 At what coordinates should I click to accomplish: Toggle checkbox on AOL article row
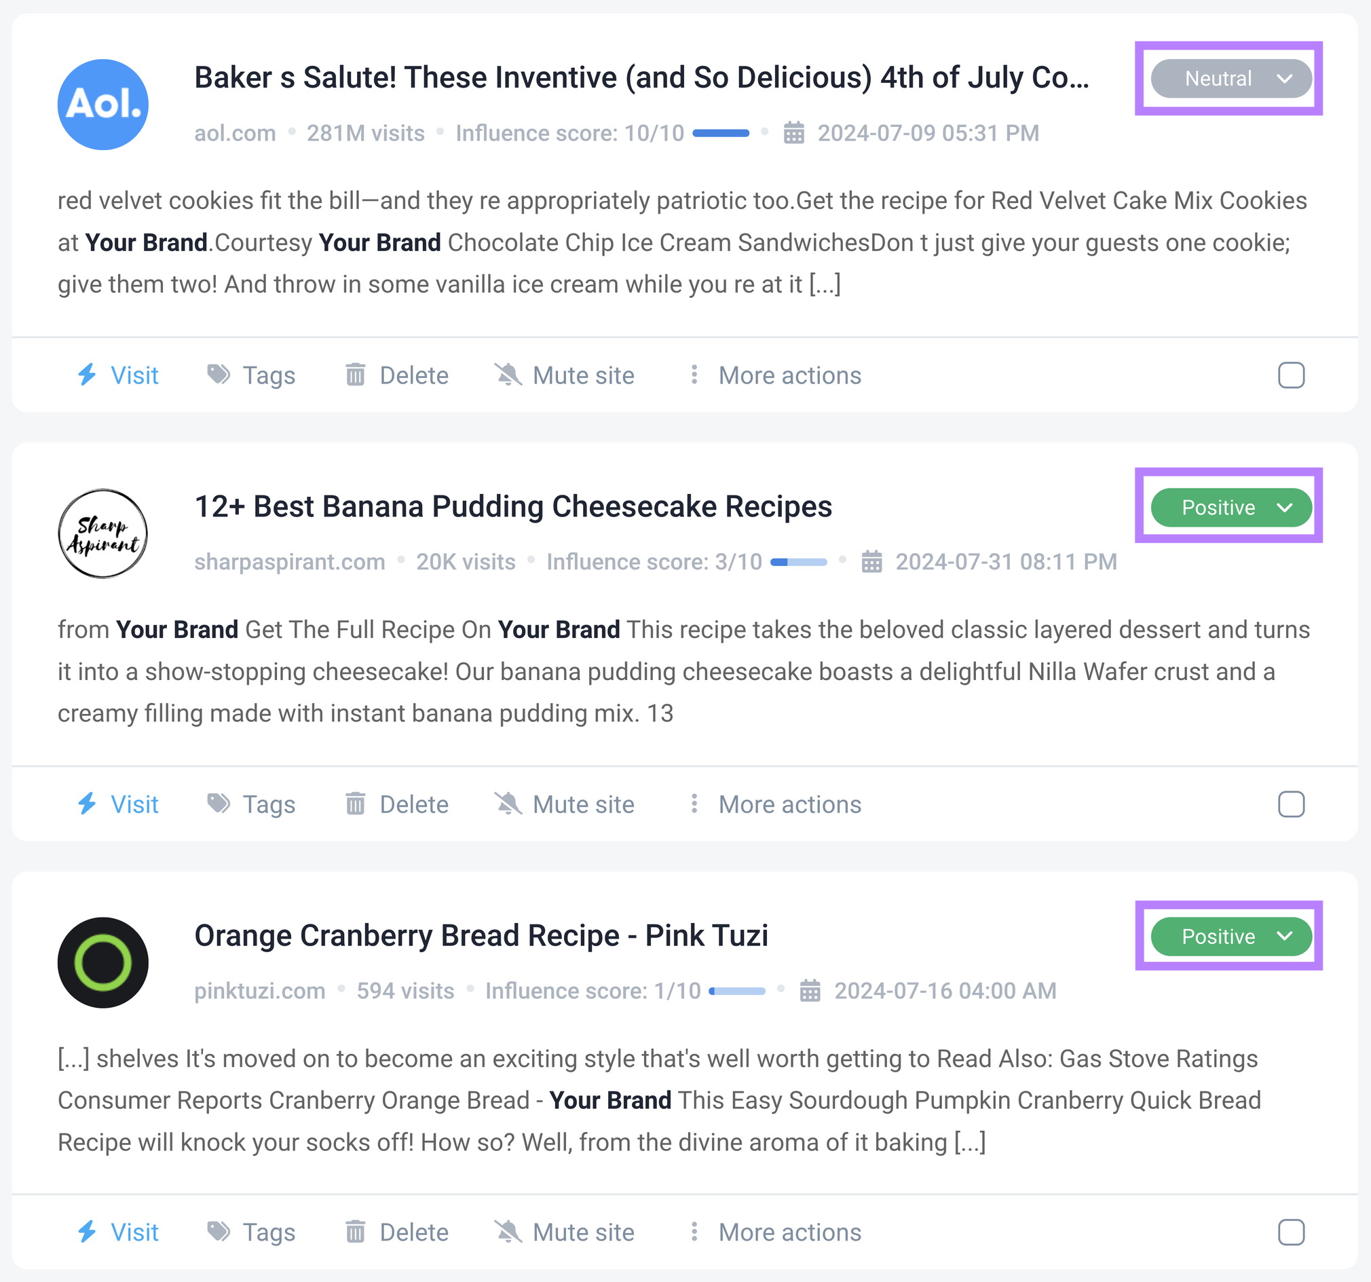tap(1292, 376)
